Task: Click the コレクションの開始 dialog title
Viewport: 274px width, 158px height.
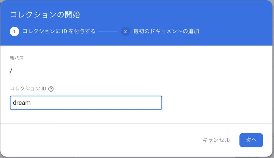Action: click(45, 15)
